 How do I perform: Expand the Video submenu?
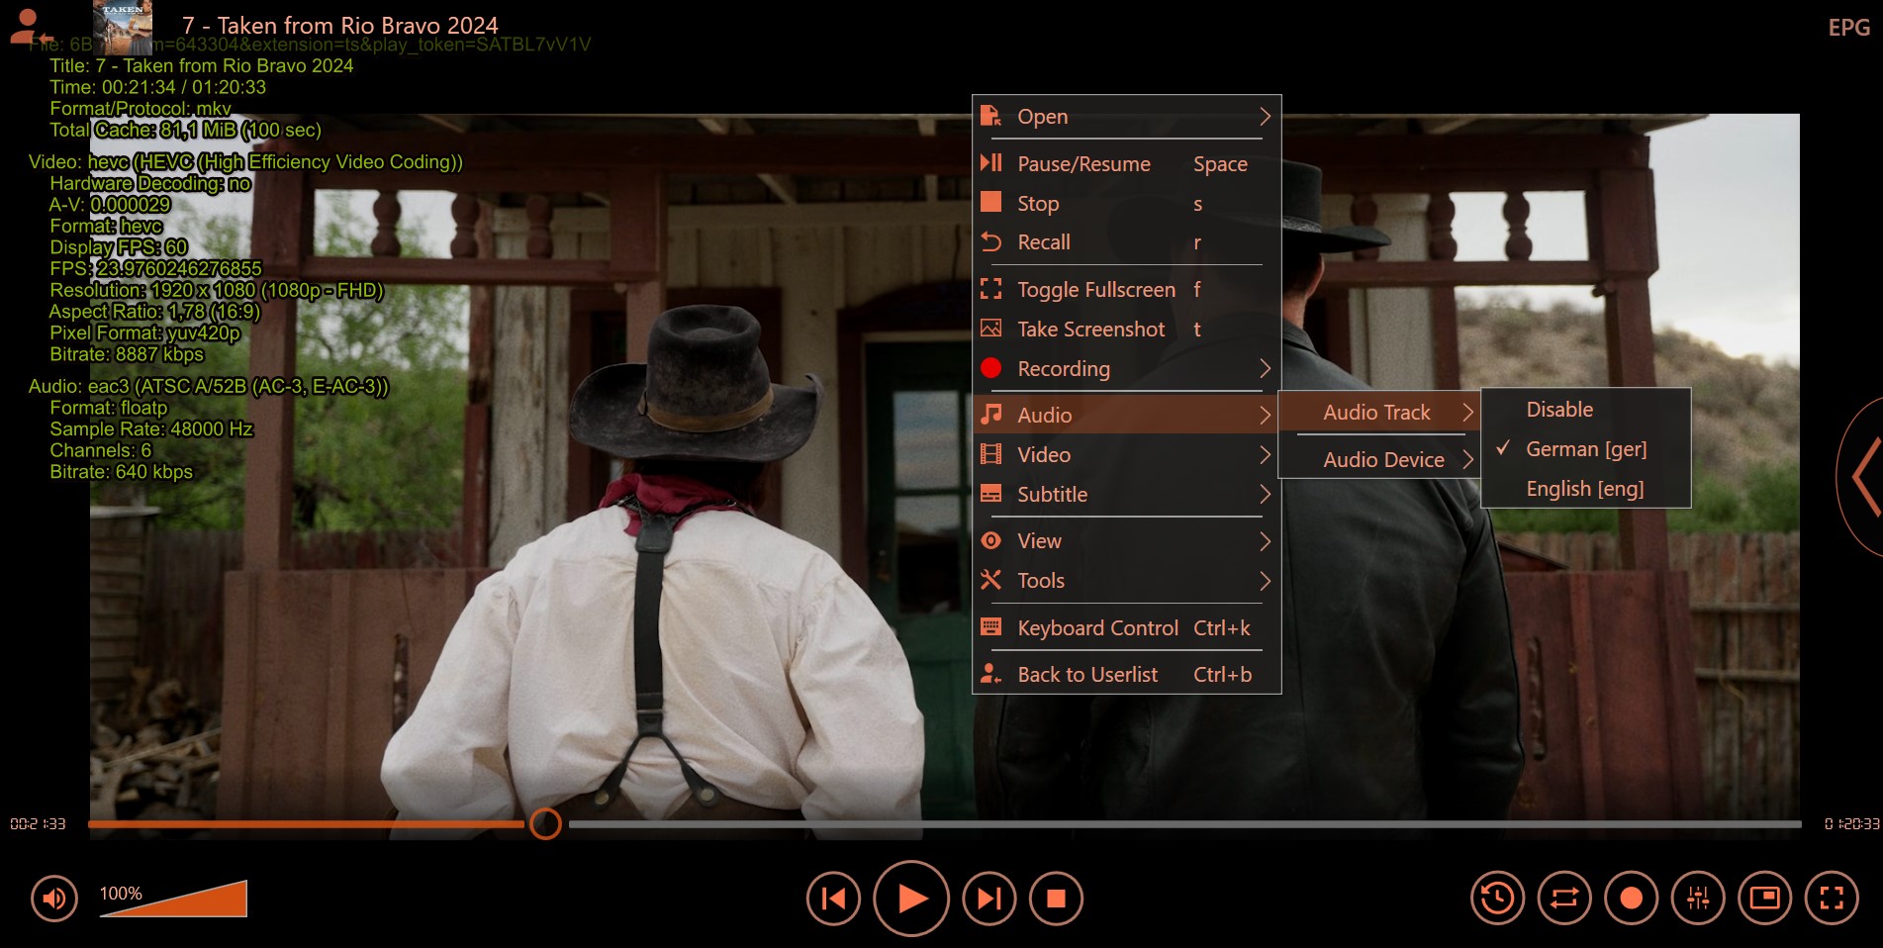click(1126, 455)
